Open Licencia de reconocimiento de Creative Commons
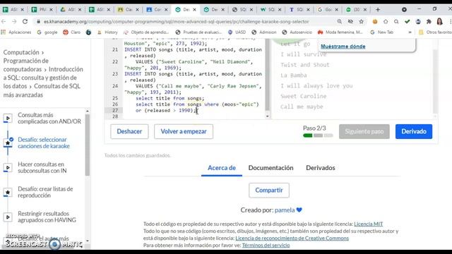The height and width of the screenshot is (254, 452). [x=292, y=238]
